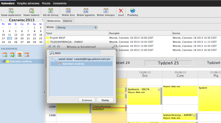Uncheck the Kalendarz osobisty checkbox
The image size is (221, 123).
pos(4,62)
